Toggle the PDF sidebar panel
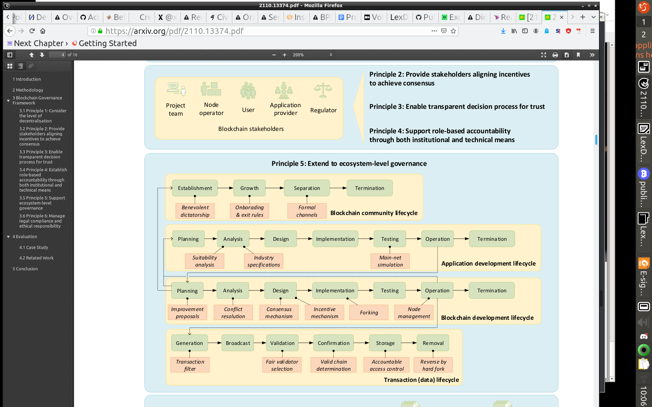 click(x=10, y=55)
